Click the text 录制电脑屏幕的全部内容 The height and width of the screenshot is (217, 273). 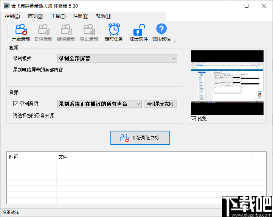pyautogui.click(x=38, y=70)
